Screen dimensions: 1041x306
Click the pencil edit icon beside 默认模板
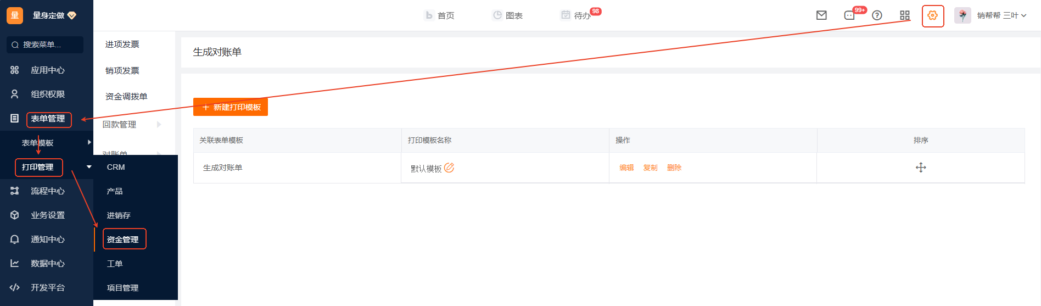(x=449, y=168)
